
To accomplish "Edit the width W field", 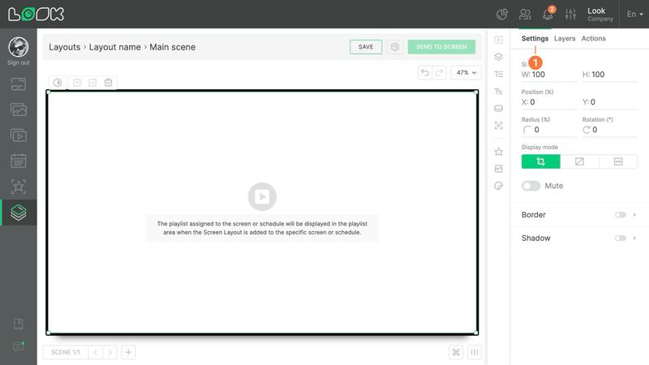I will [549, 75].
